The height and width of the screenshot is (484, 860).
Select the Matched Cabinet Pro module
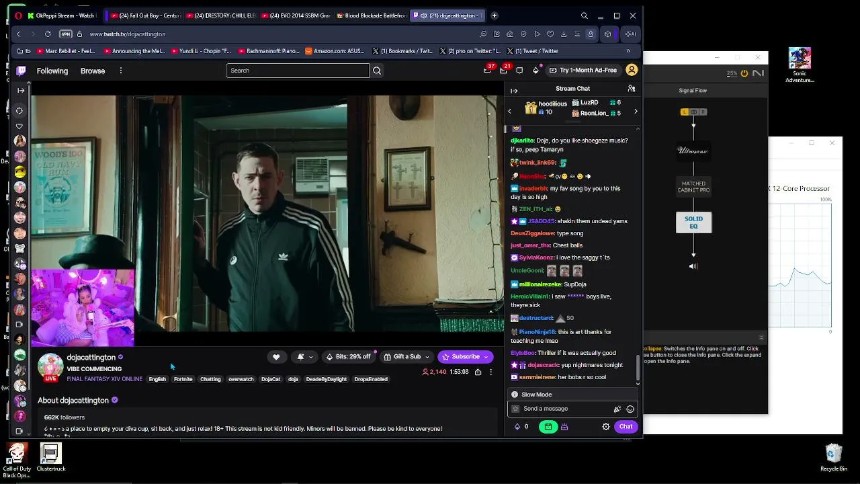coord(693,187)
